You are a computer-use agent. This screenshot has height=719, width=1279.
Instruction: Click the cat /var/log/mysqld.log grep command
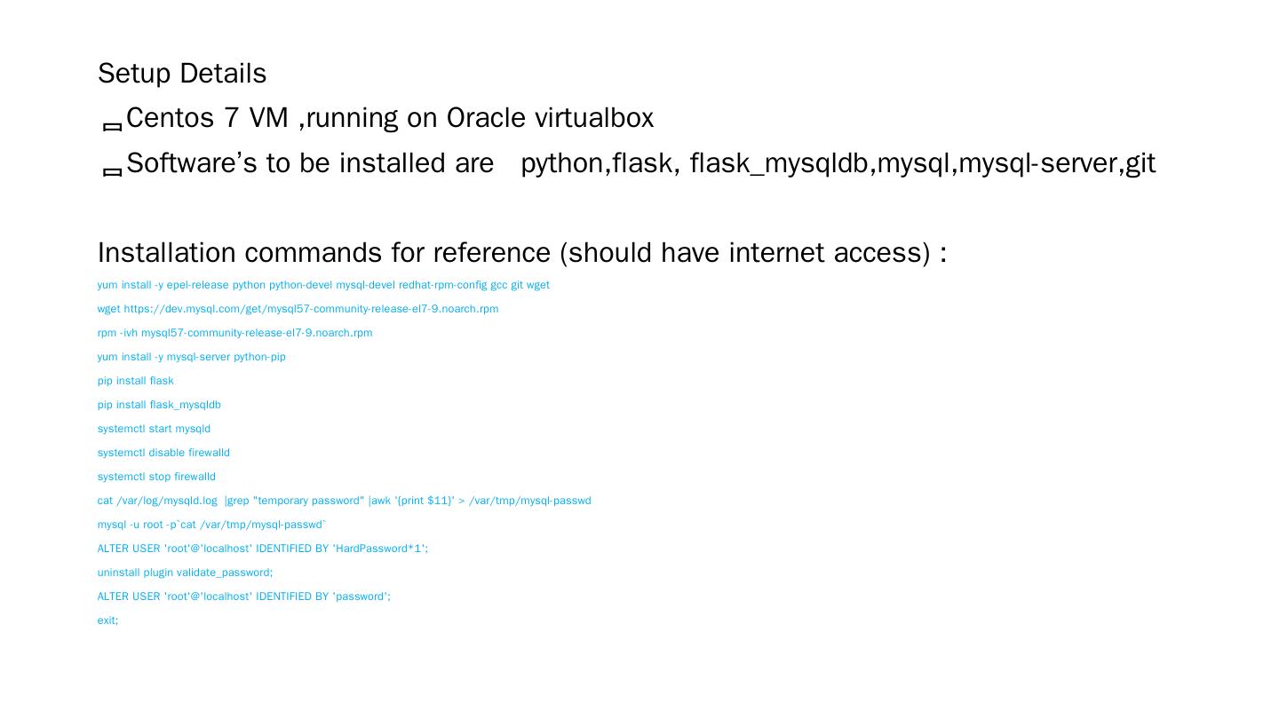344,501
